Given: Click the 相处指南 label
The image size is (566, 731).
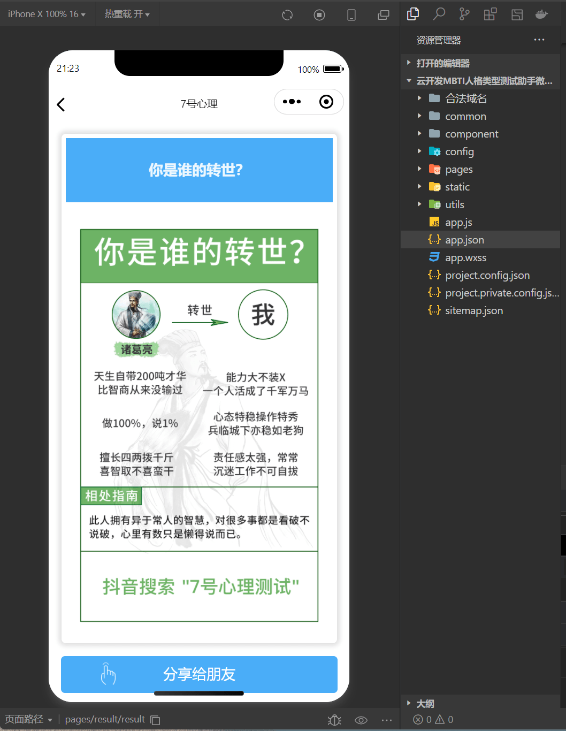Looking at the screenshot, I should (111, 496).
